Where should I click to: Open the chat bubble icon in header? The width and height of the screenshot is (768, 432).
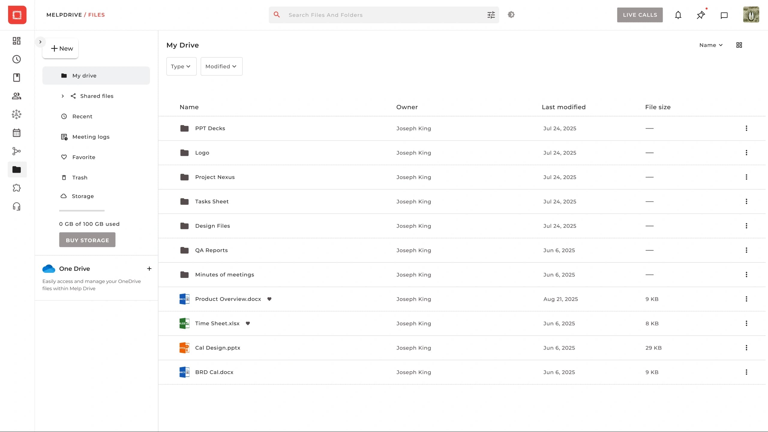(x=724, y=15)
